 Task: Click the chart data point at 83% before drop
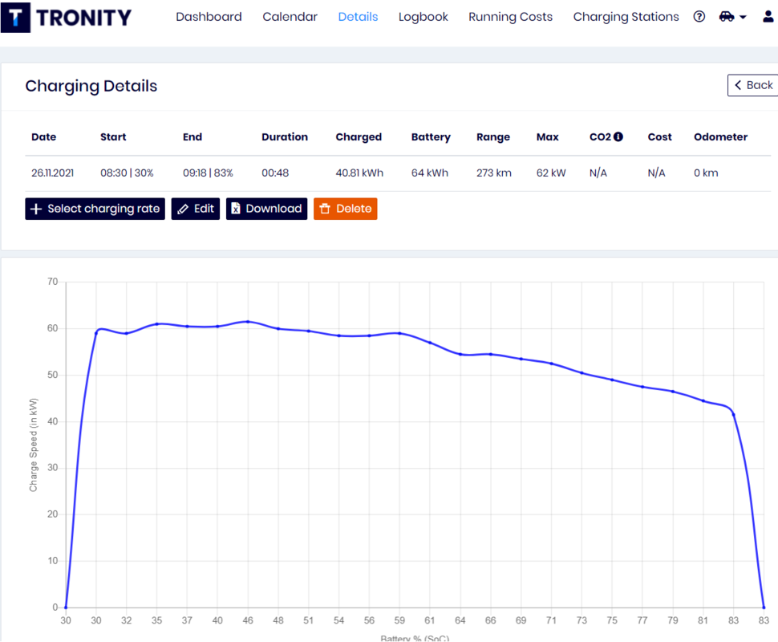coord(733,414)
